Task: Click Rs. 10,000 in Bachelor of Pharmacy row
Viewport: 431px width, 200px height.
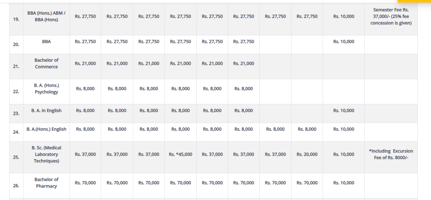Action: point(344,183)
